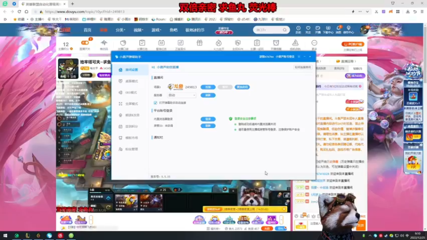Open 全屏模式 in the helper sidebar
Image resolution: width=427 pixels, height=240 pixels.
130,104
